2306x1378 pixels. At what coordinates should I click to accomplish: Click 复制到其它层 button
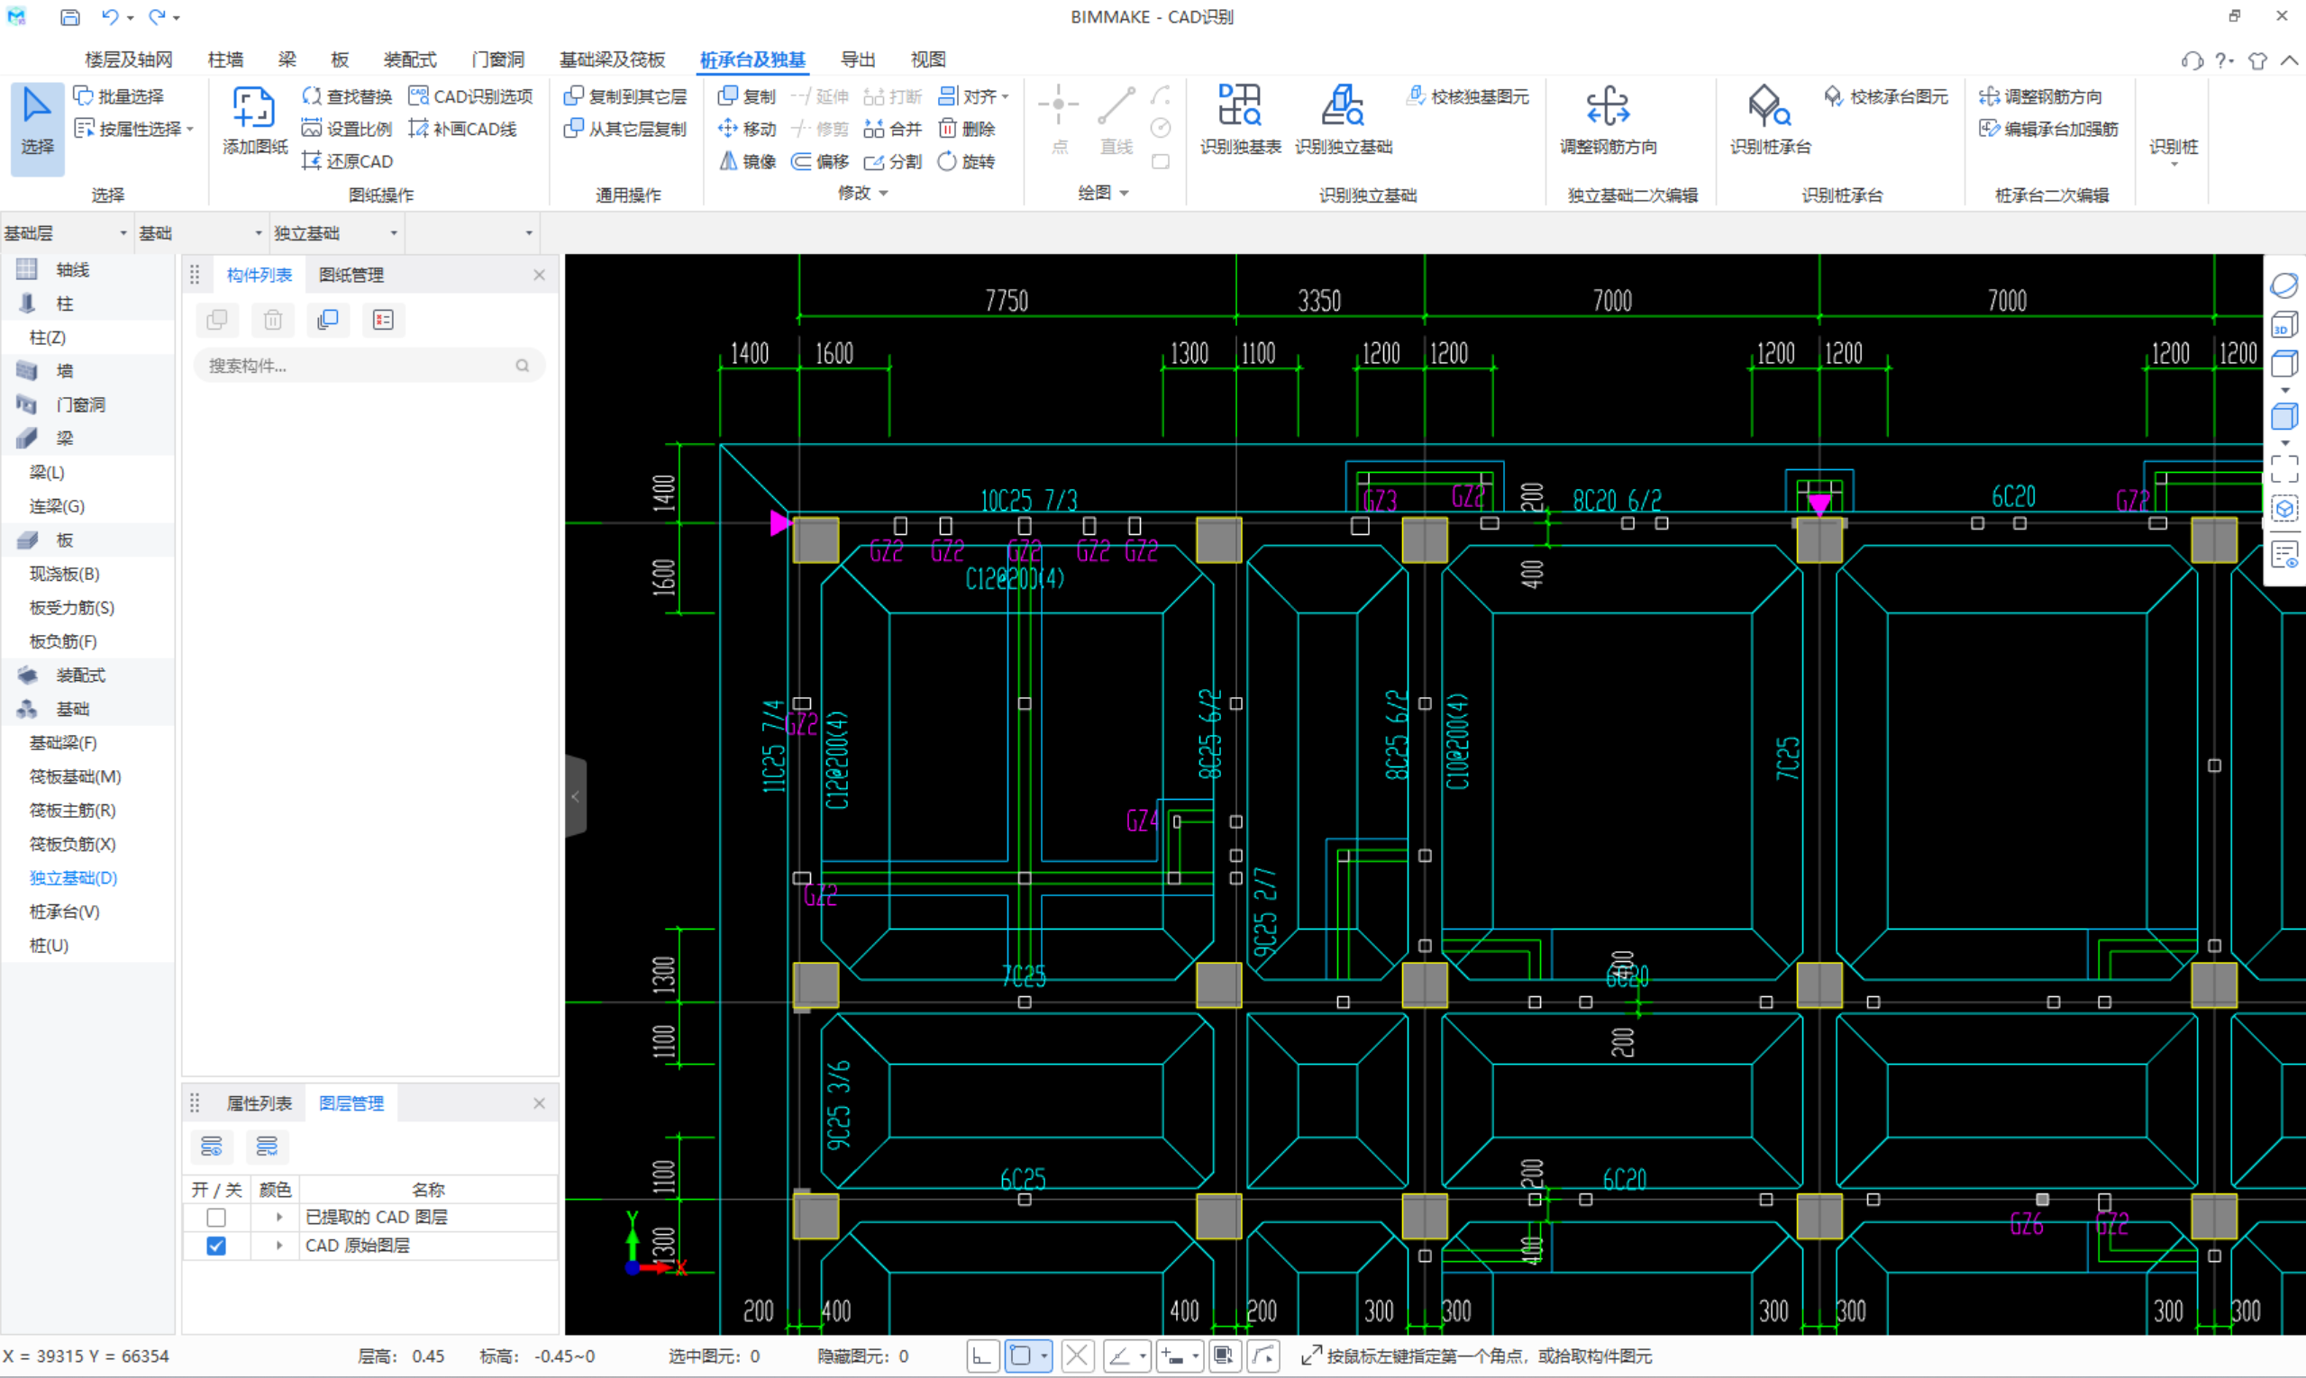pyautogui.click(x=625, y=96)
